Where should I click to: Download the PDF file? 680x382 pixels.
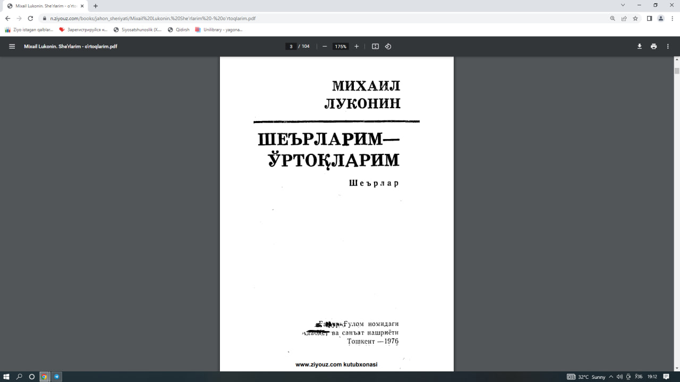click(x=639, y=46)
